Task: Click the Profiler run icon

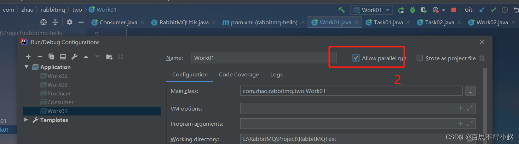Action: tap(436, 10)
